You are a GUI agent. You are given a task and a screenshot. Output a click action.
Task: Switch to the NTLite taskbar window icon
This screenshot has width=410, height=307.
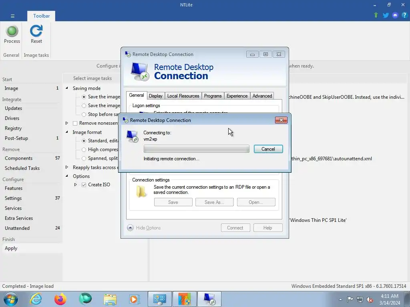pyautogui.click(x=185, y=299)
